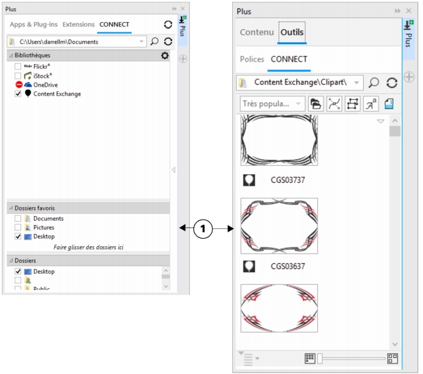Click the thumbnail size slider handle

[319, 359]
